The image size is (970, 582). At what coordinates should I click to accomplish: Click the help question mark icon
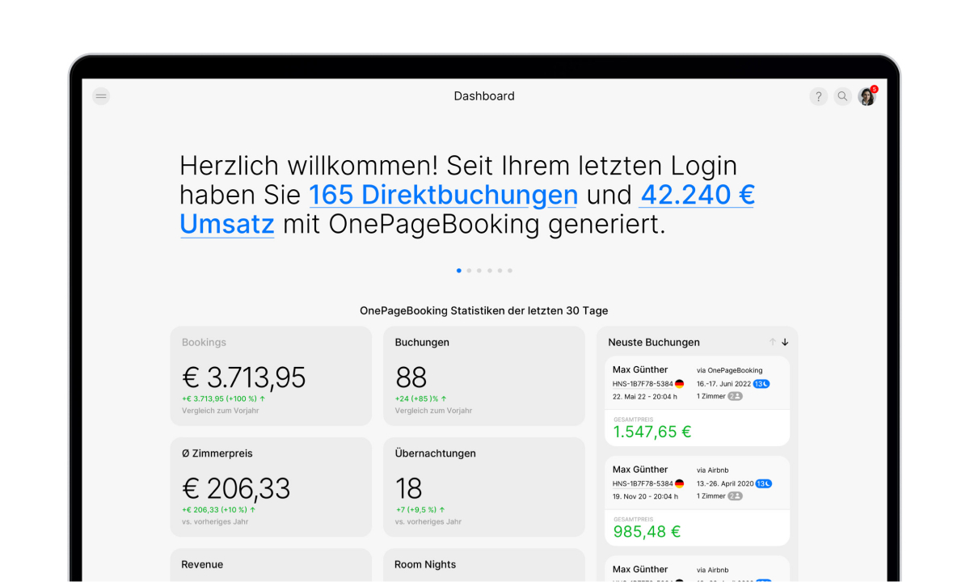tap(818, 97)
